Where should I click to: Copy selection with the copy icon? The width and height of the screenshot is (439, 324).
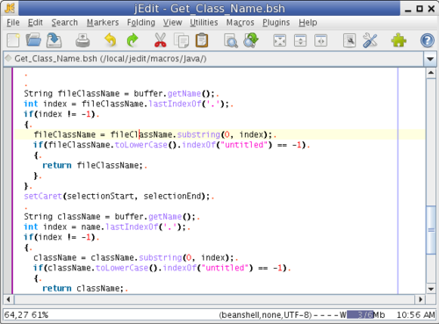click(x=182, y=40)
